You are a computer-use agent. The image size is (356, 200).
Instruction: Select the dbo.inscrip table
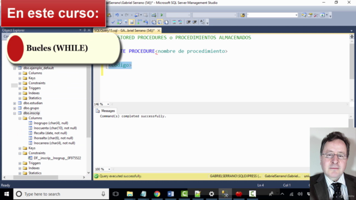pos(31,113)
